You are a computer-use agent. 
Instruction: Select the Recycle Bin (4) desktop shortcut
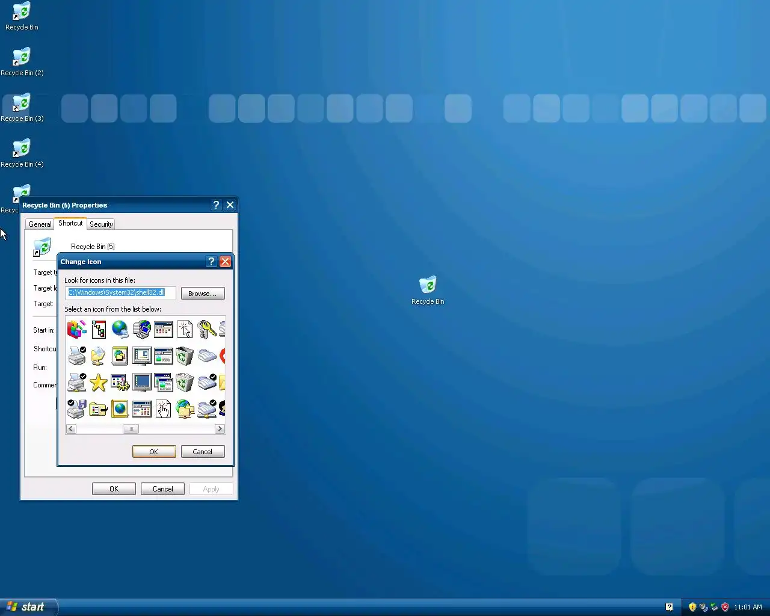pos(22,153)
